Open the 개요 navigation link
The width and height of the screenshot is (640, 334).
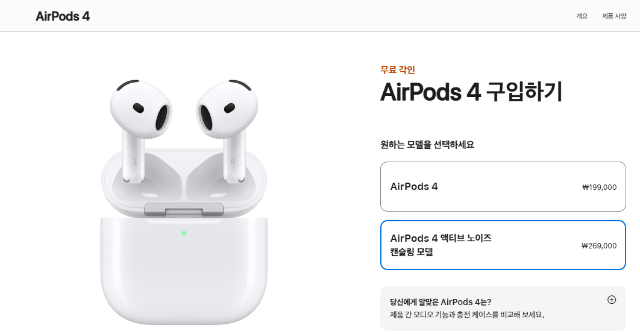tap(582, 16)
